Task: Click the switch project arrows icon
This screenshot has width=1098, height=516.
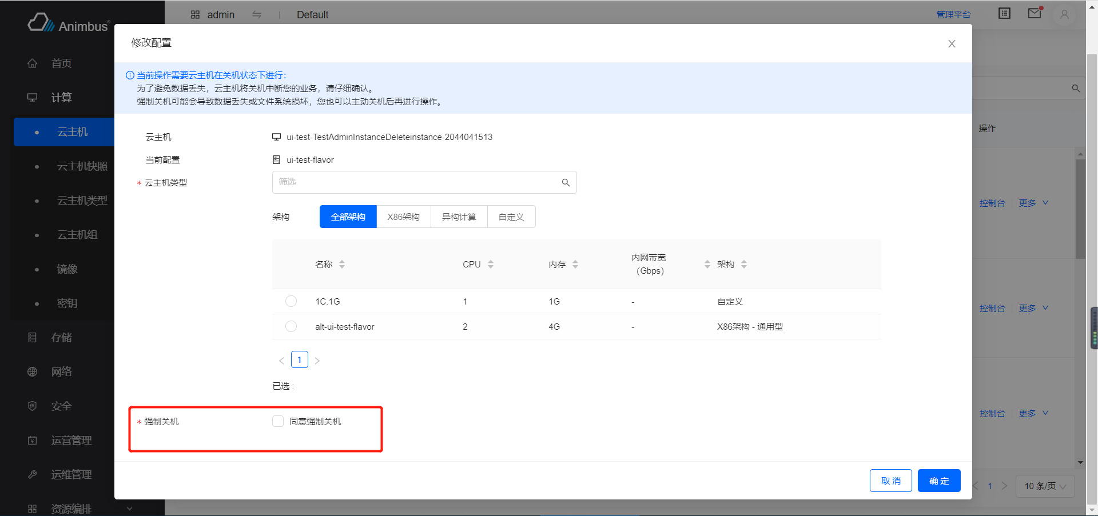Action: pos(257,15)
